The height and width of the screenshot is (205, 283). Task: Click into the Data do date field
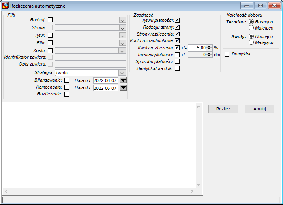coord(106,88)
